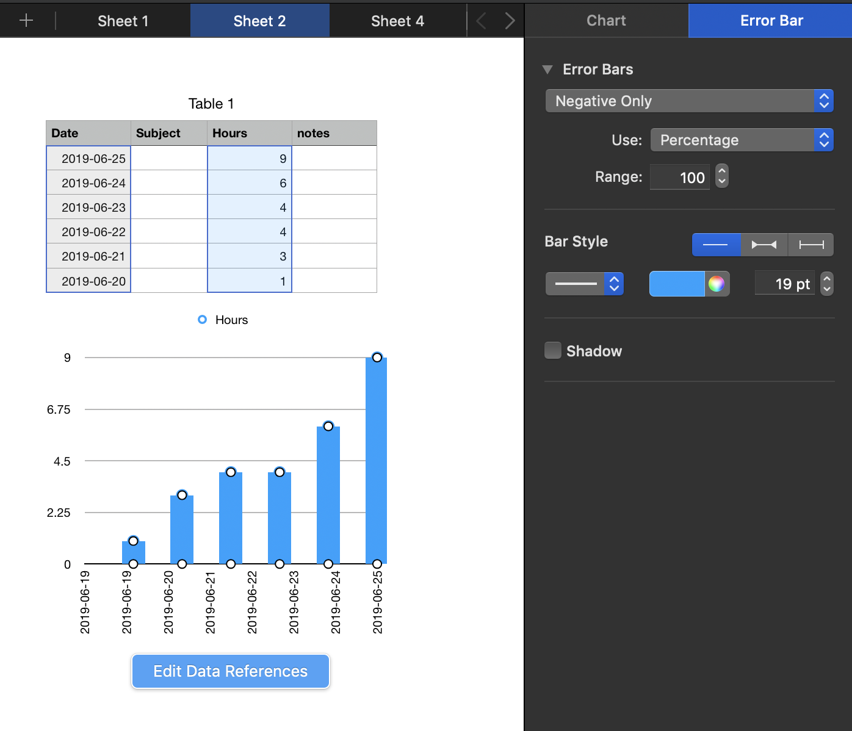Select the T-capped error bar end style
This screenshot has width=852, height=731.
pyautogui.click(x=811, y=245)
